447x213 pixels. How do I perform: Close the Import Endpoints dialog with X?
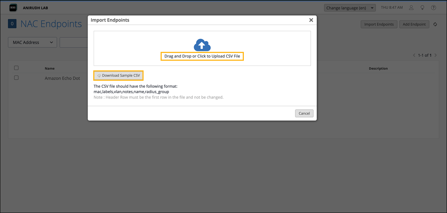311,20
